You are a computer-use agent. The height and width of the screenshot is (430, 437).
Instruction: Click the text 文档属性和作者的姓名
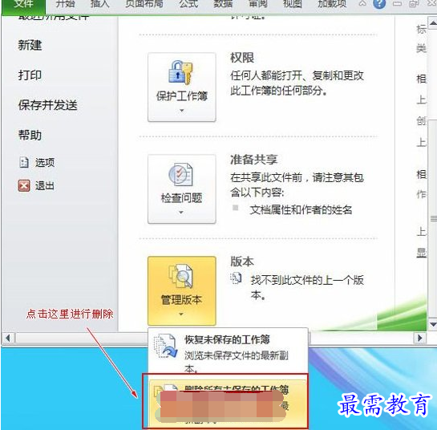301,209
